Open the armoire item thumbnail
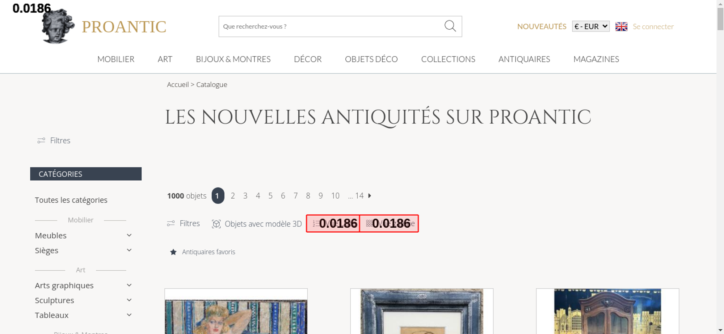This screenshot has width=724, height=334. 607,311
